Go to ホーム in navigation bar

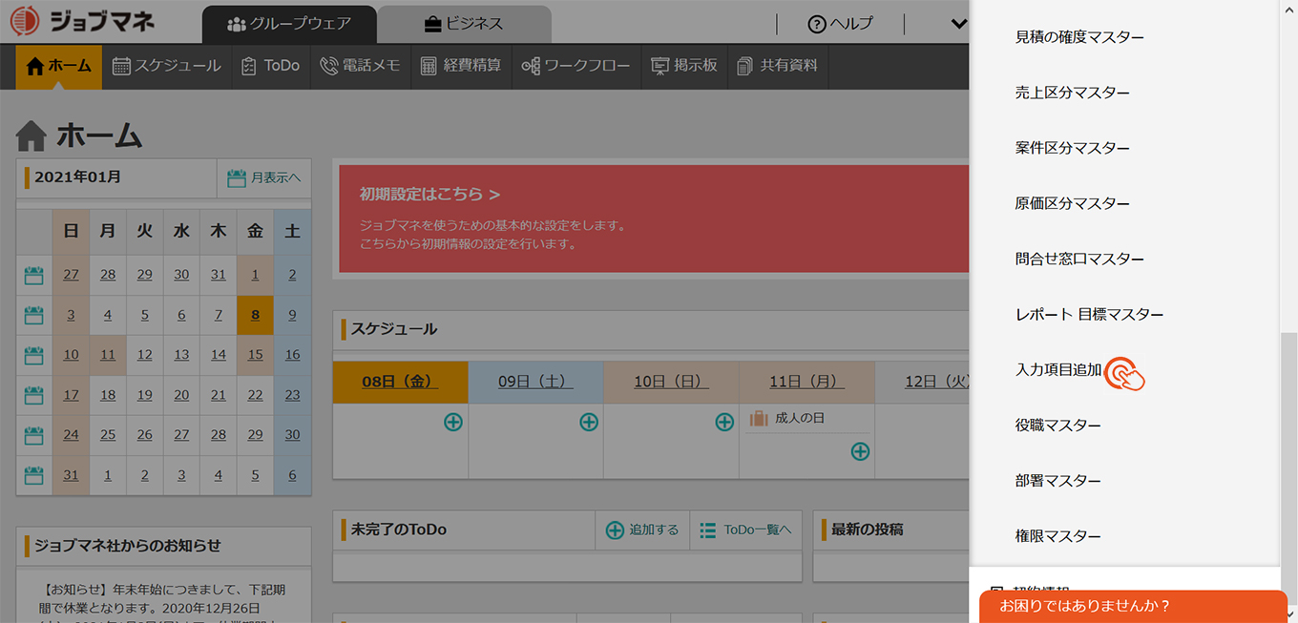click(x=58, y=66)
